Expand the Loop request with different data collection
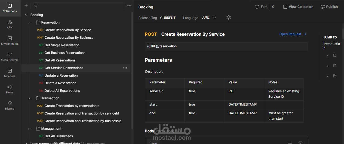 26,143
